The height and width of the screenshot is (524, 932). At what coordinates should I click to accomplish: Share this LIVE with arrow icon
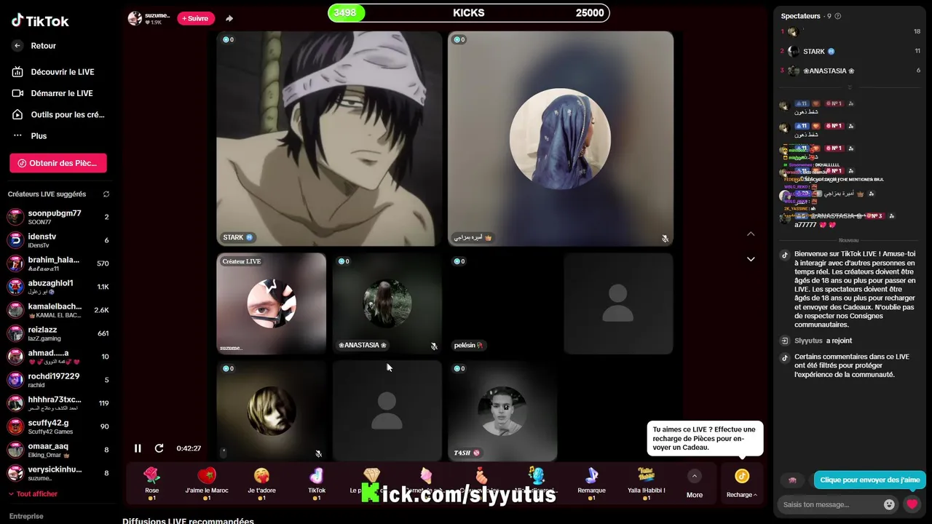tap(229, 18)
